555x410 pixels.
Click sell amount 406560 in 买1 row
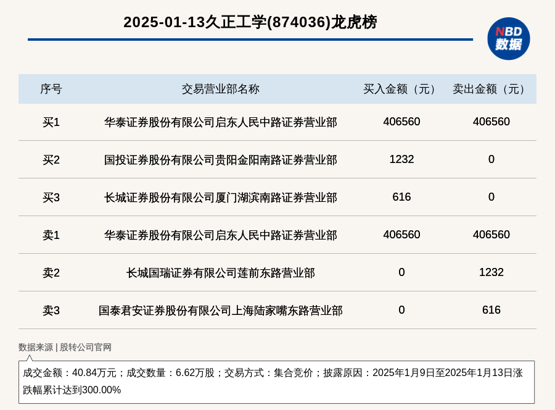pyautogui.click(x=491, y=122)
